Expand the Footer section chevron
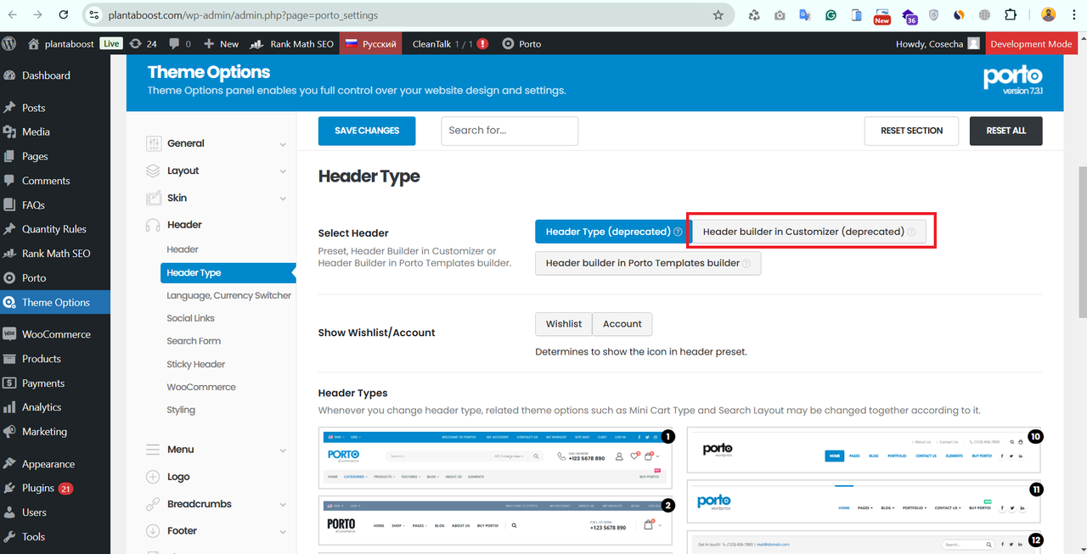The width and height of the screenshot is (1087, 554). (283, 532)
